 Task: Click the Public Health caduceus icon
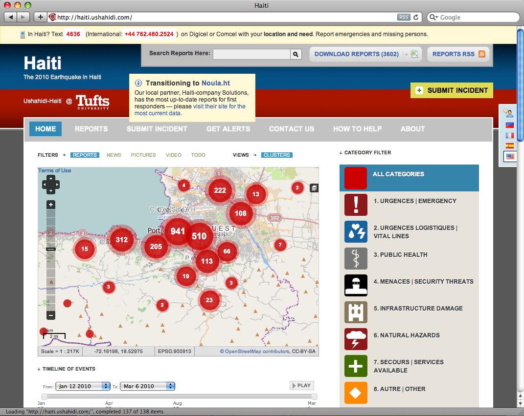coord(356,259)
